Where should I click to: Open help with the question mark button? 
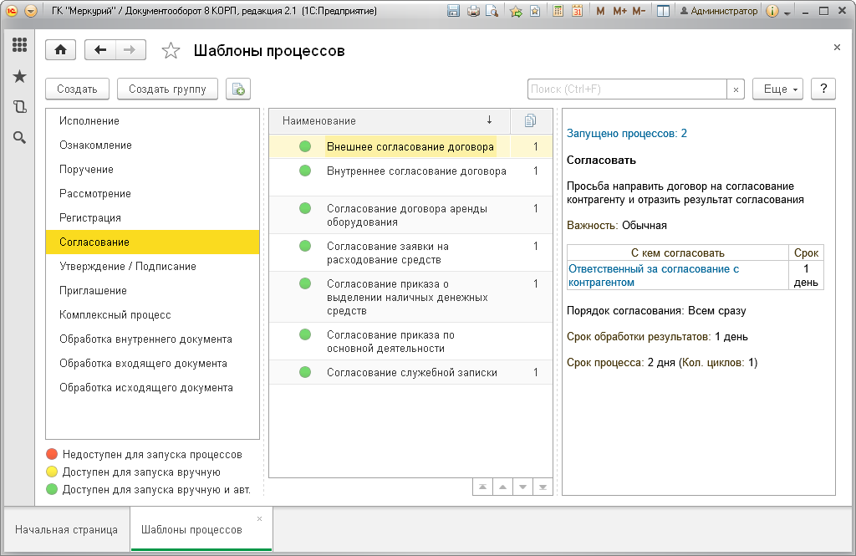tap(823, 89)
